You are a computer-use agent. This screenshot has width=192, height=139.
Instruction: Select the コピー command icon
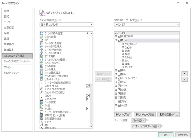click(x=42, y=40)
